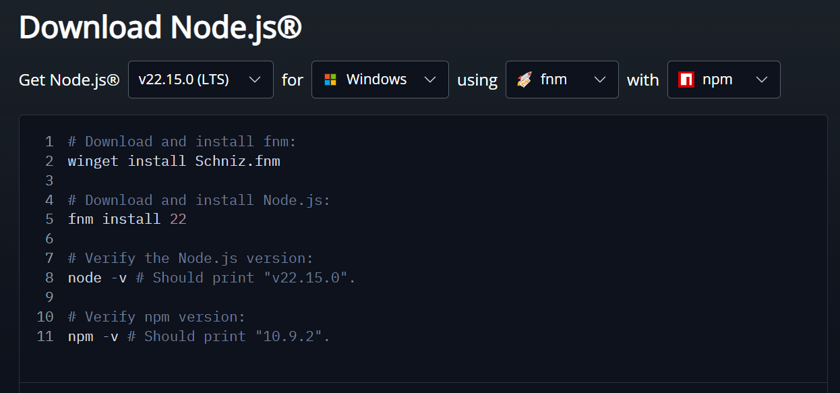Click the red npm logo icon
Screen dimensions: 840x393
[686, 80]
